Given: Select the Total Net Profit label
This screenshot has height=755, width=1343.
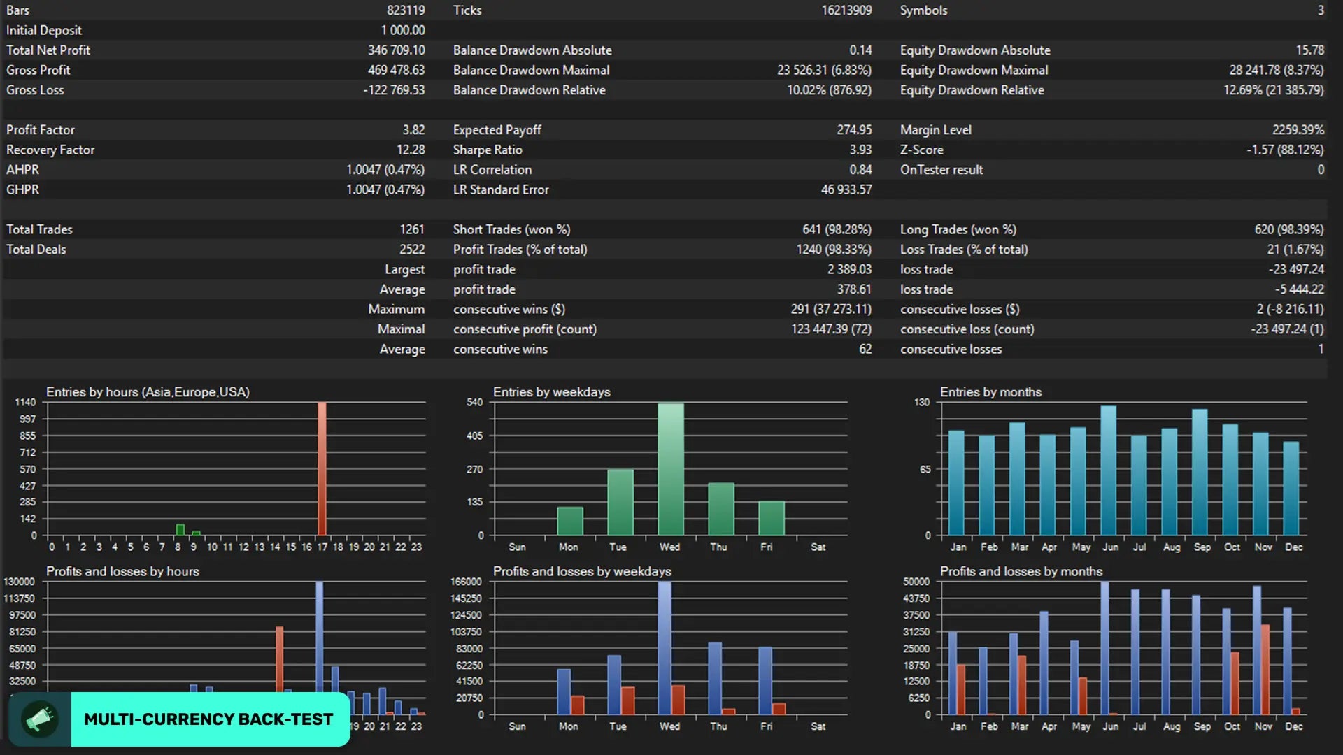Looking at the screenshot, I should 48,50.
